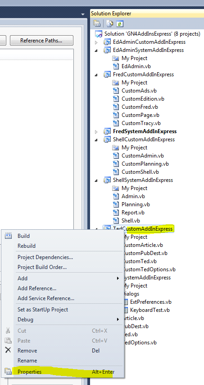Expand the FredSystemAddInExpress project node

tap(96, 132)
